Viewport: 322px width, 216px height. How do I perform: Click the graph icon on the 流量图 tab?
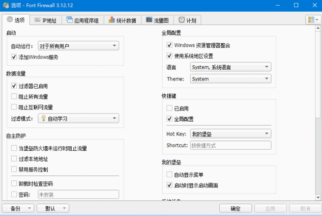(x=149, y=20)
